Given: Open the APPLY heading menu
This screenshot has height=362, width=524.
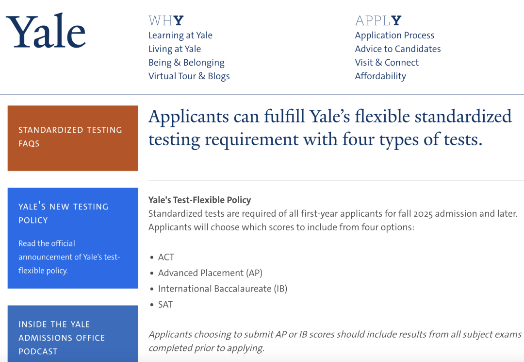Looking at the screenshot, I should [378, 21].
